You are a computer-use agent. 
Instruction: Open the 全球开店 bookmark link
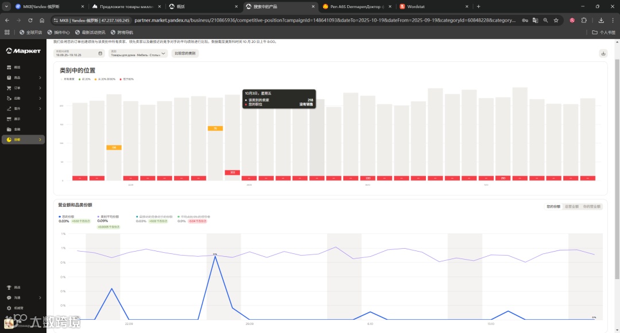tap(30, 32)
